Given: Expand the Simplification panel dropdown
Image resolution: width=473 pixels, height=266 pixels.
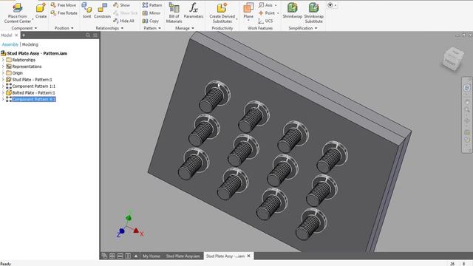Looking at the screenshot, I should (316, 28).
